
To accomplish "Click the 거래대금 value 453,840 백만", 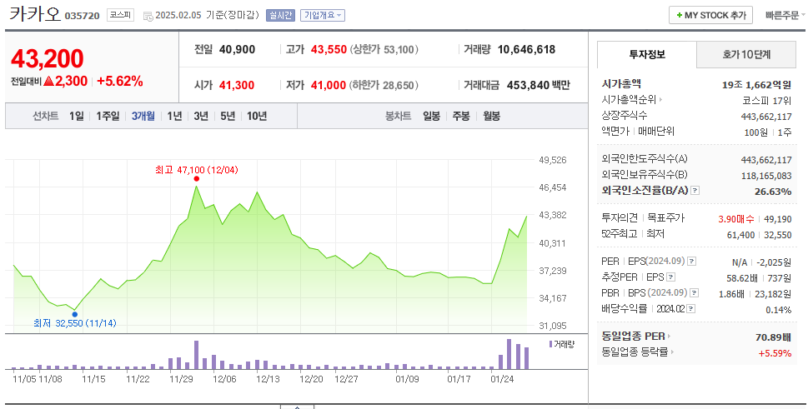I will point(538,86).
